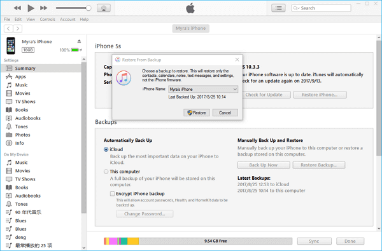
Task: Start playback with the play button
Action: point(31,8)
